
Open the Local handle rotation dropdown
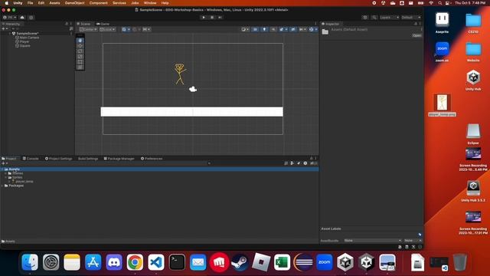[x=107, y=29]
